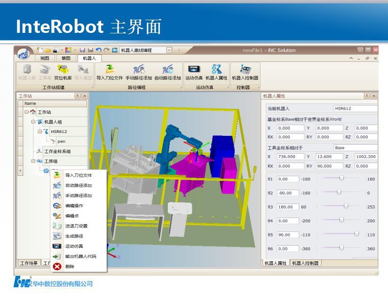The height and width of the screenshot is (297, 388).
Task: Click the θ3 value field showing 180.00
Action: click(287, 207)
